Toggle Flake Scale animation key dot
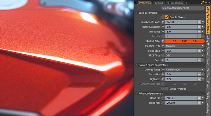Viewport: 211px width, 116px height. click(x=163, y=51)
